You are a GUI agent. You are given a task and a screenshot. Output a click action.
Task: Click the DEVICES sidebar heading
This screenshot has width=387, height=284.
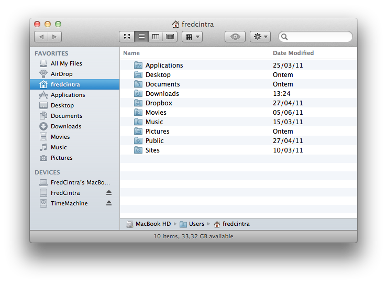pyautogui.click(x=47, y=172)
